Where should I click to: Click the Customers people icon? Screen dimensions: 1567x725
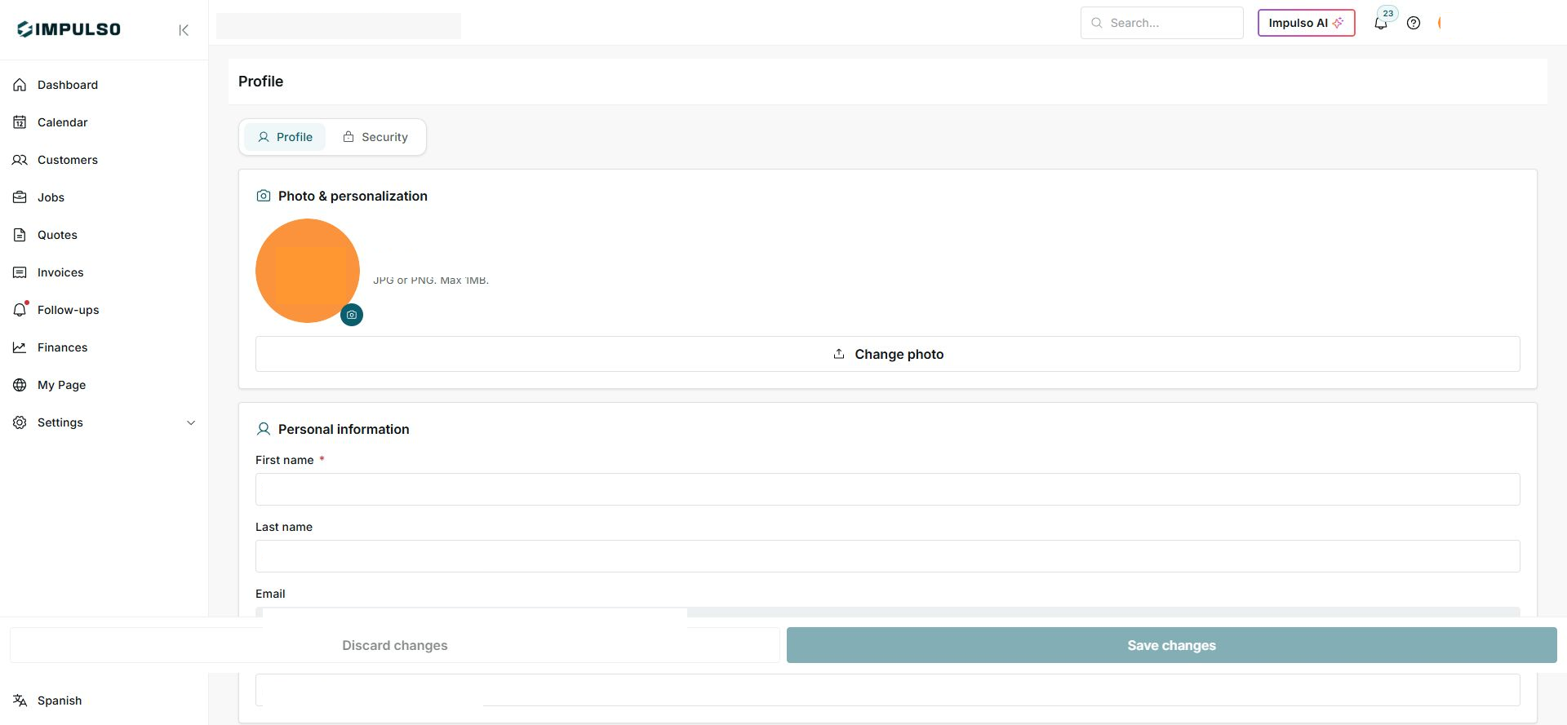coord(20,160)
